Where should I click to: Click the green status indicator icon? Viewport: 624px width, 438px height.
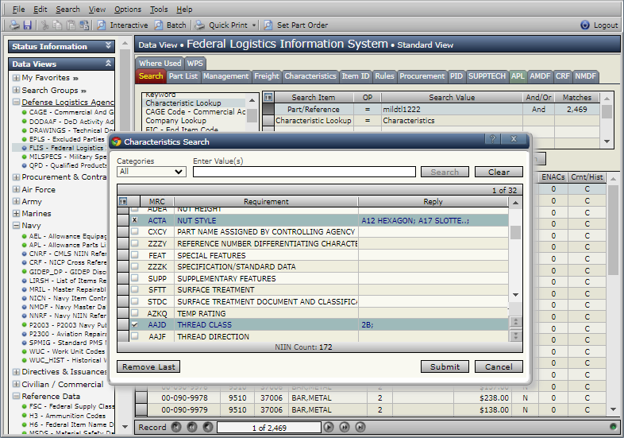(x=613, y=427)
